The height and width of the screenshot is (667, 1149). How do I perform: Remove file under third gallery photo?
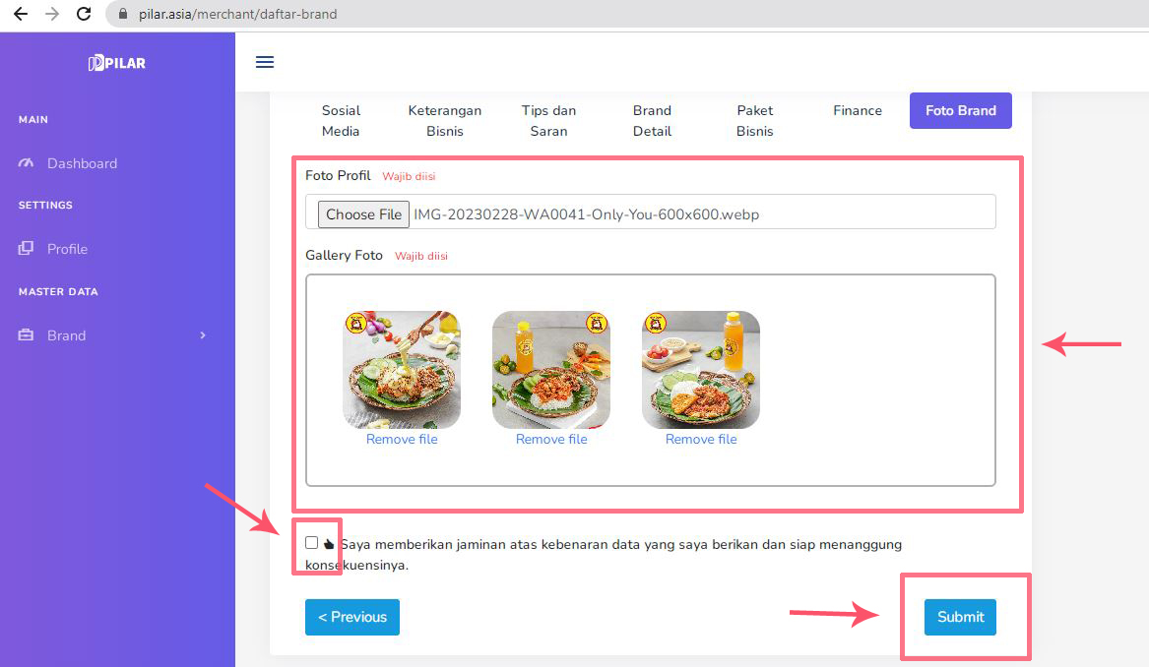coord(701,440)
